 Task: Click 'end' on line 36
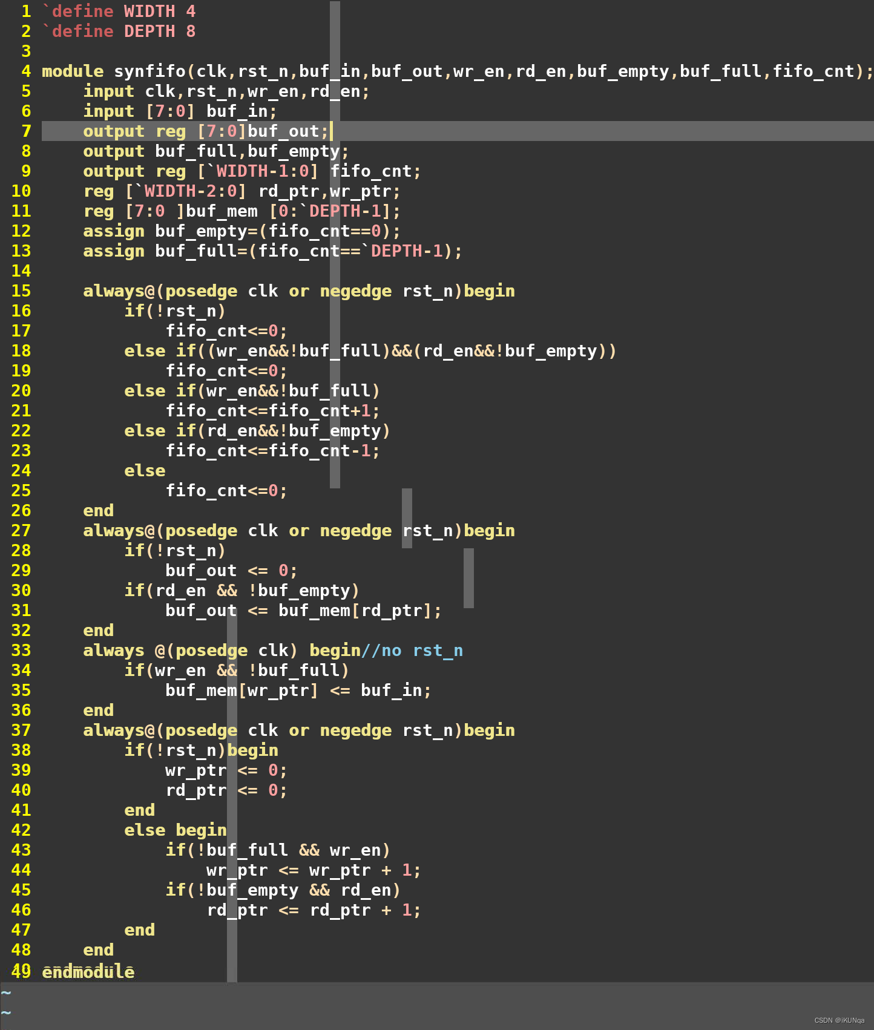click(98, 710)
